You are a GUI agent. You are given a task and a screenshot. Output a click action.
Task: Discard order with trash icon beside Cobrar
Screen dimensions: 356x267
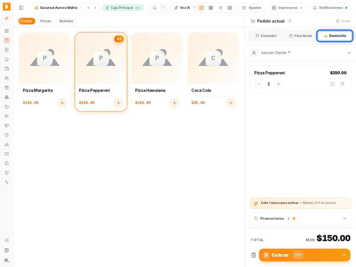pyautogui.click(x=254, y=255)
